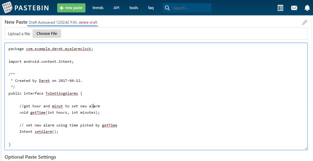Click the PASTEBIN site title
Image resolution: width=313 pixels, height=161 pixels.
tap(32, 8)
